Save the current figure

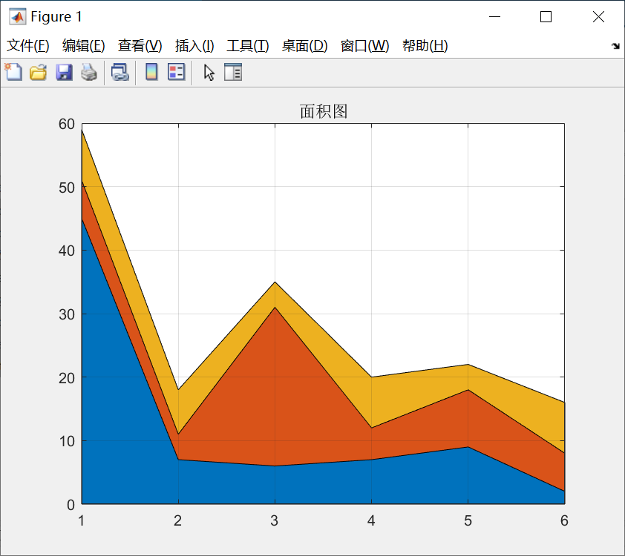click(64, 72)
